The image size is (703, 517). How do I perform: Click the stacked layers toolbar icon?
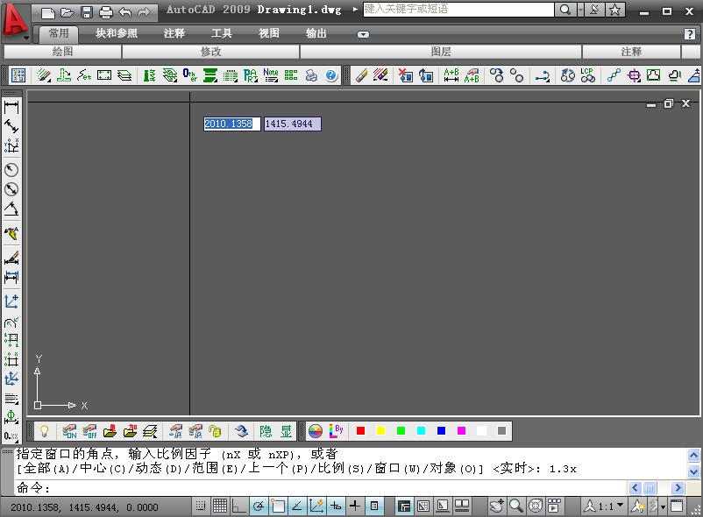coord(124,75)
